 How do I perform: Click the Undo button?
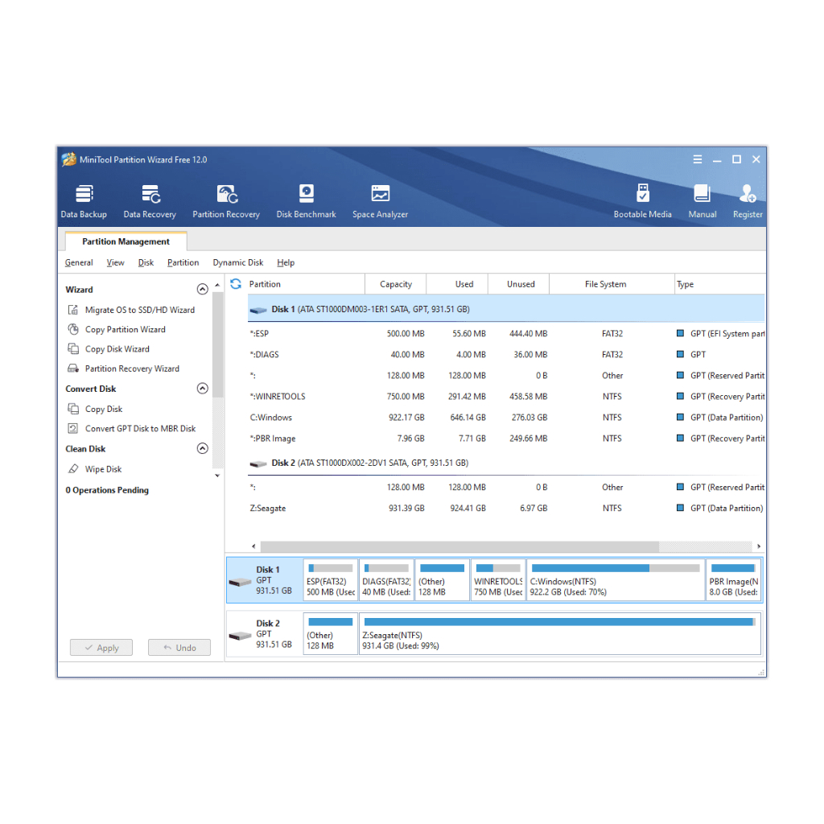point(179,647)
